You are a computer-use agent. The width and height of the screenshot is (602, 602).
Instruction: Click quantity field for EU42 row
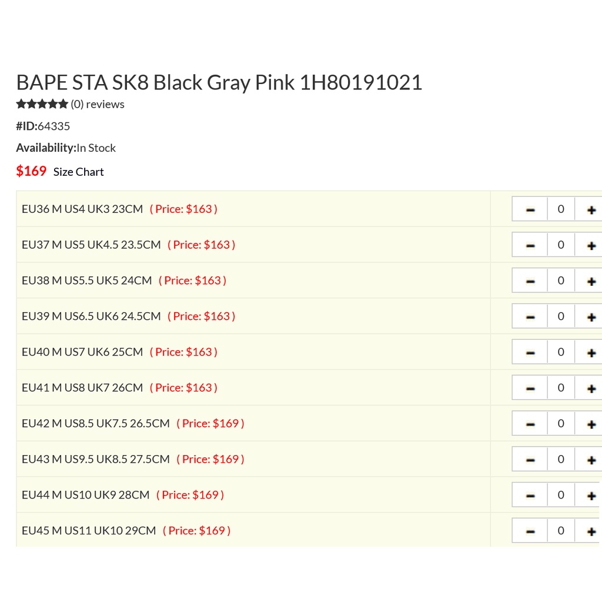[561, 423]
